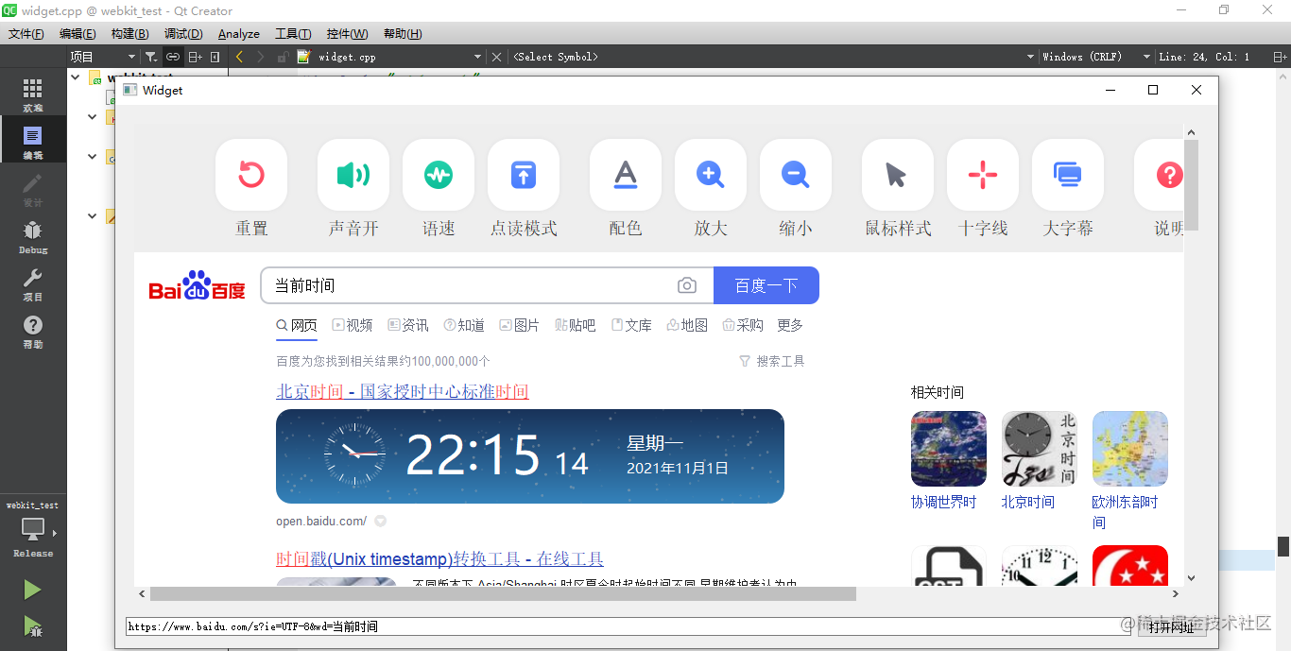Switch to the 图片 results tab on Baidu
The width and height of the screenshot is (1291, 651).
518,324
